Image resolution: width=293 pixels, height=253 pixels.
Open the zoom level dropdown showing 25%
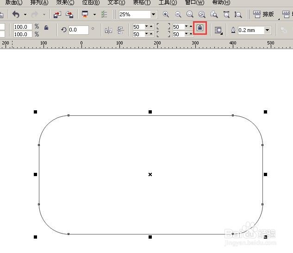click(x=153, y=14)
